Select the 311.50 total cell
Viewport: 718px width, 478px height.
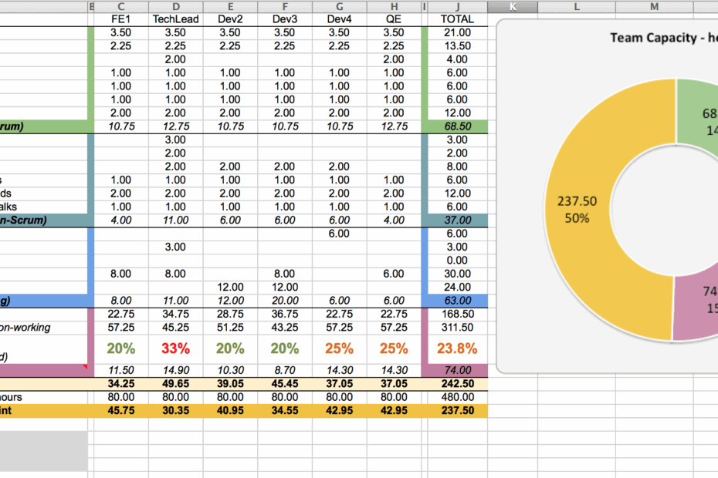coord(458,328)
